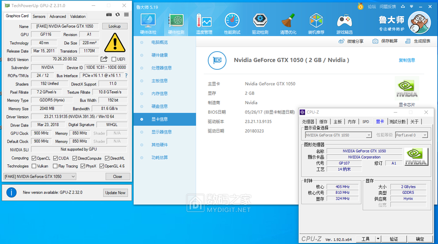
Task: Click the Close button in GPU-Z
Action: [118, 177]
